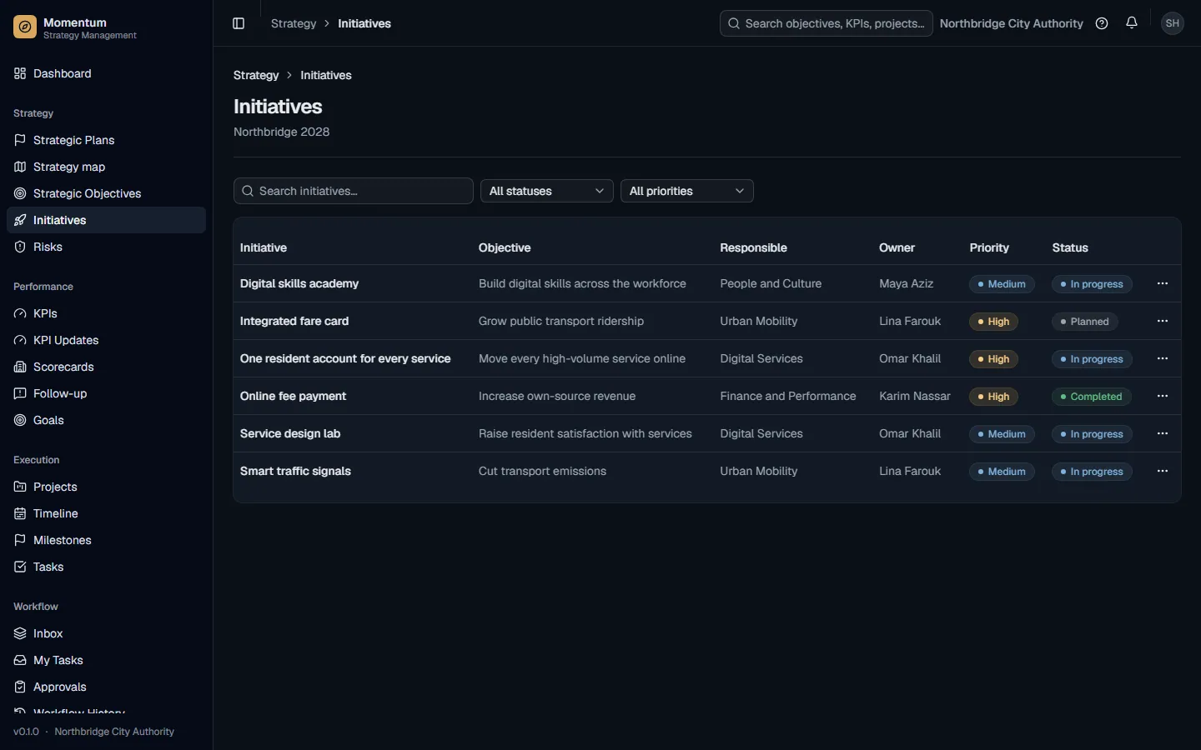The image size is (1201, 750).
Task: Open row actions for Integrated fare card
Action: click(x=1163, y=321)
